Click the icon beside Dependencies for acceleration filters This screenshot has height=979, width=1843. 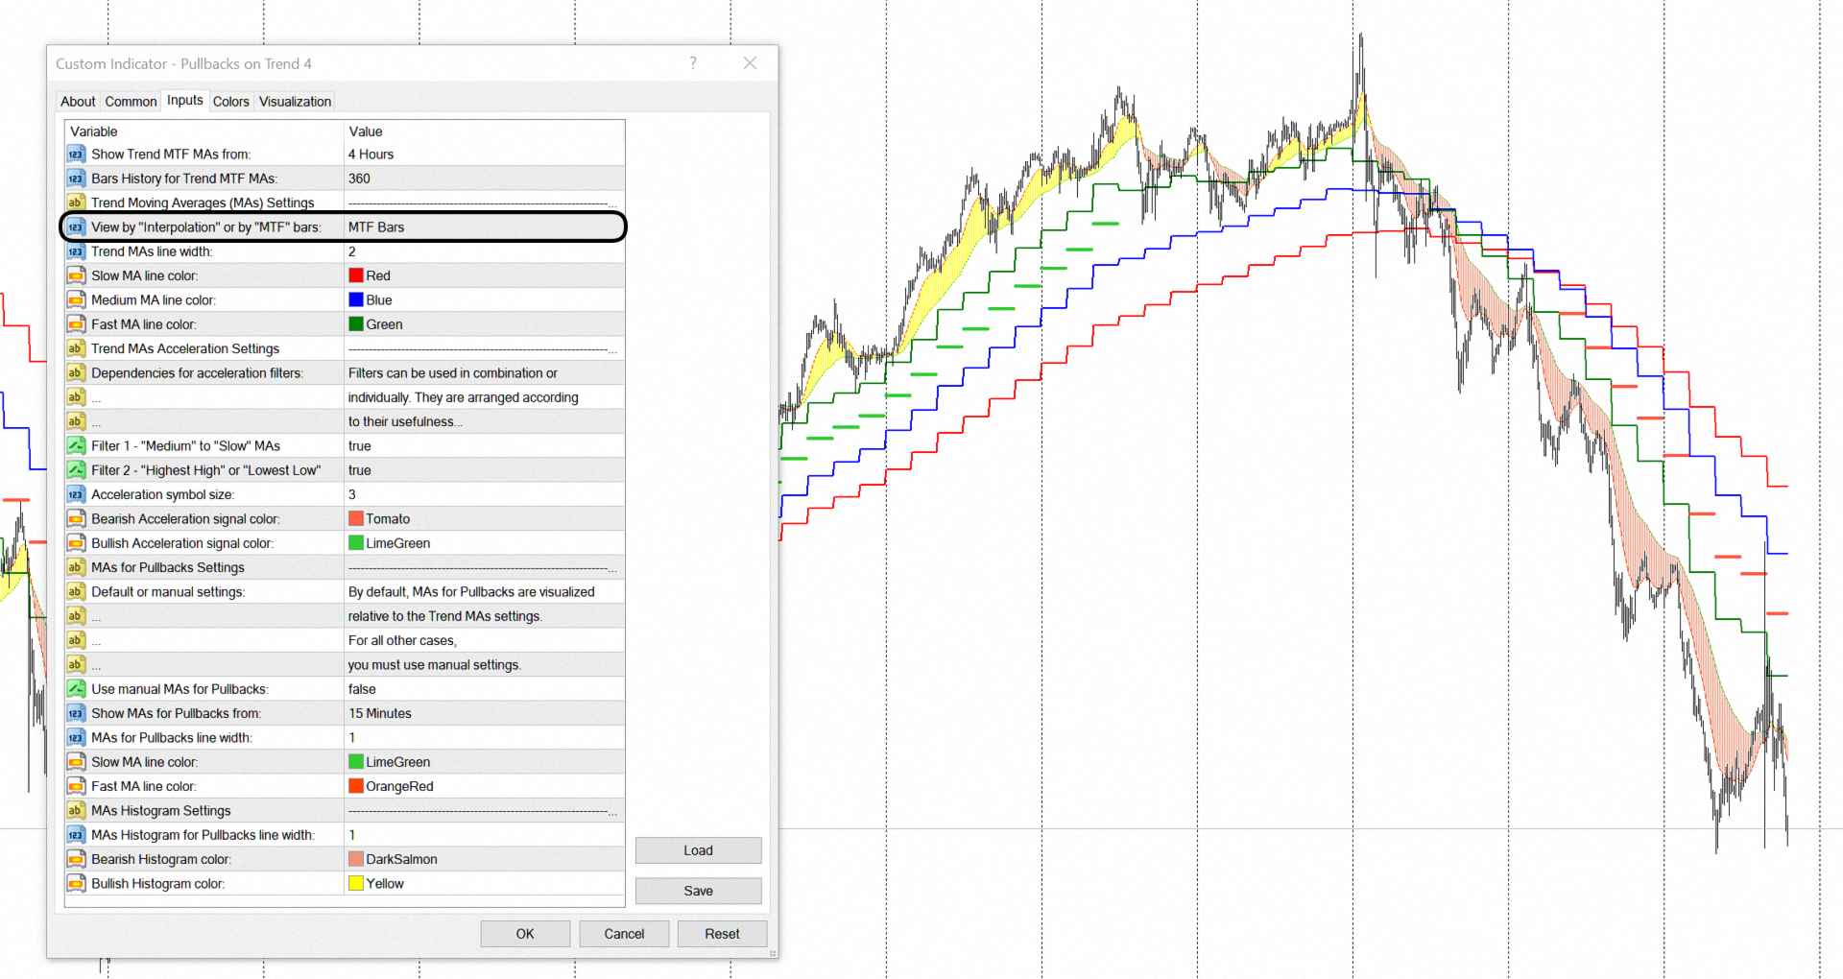click(76, 373)
